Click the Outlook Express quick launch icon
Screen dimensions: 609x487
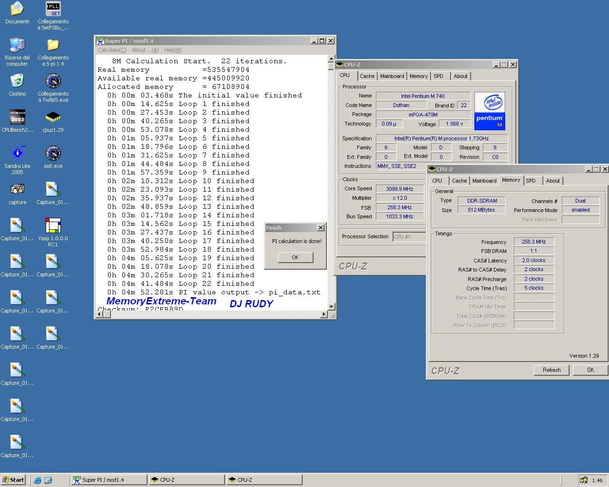(48, 480)
